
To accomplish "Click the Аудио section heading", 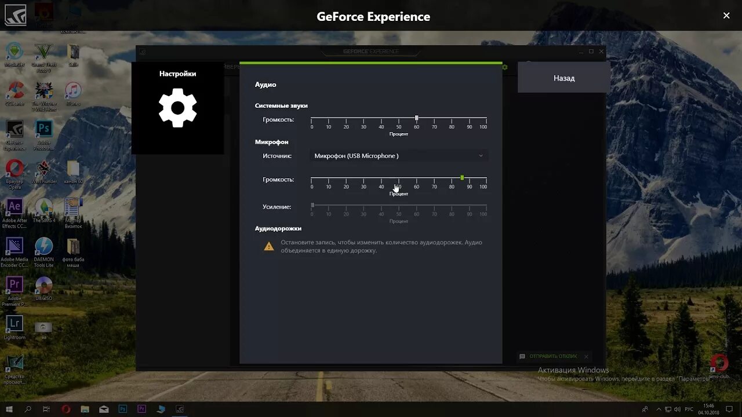I will pyautogui.click(x=265, y=85).
